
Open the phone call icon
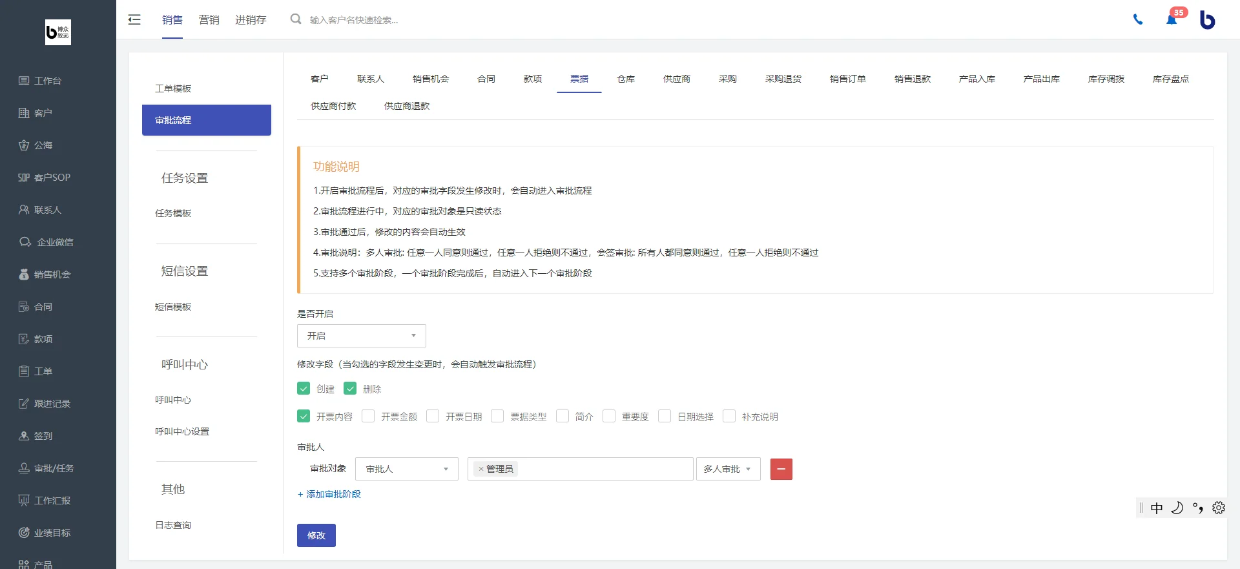[1138, 19]
